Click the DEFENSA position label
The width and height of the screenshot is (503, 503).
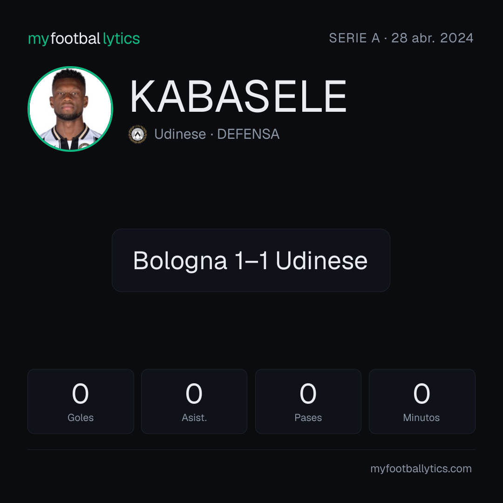click(x=248, y=134)
